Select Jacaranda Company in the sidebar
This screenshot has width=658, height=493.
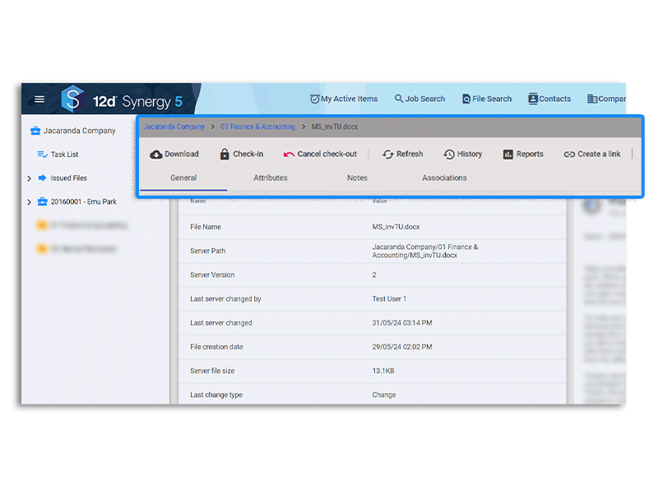pyautogui.click(x=79, y=131)
